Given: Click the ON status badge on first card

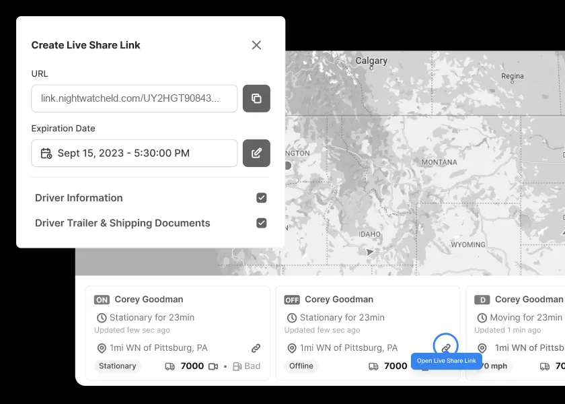Looking at the screenshot, I should [102, 300].
